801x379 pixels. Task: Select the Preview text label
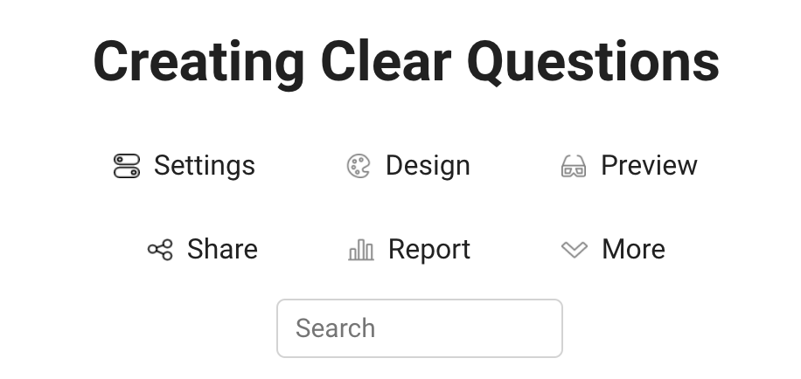tap(649, 166)
